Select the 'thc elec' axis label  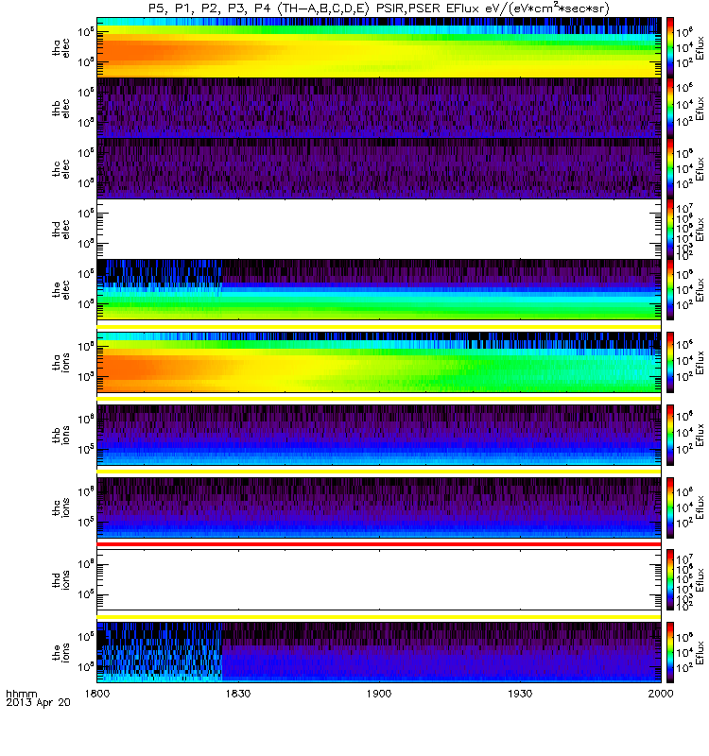point(61,168)
